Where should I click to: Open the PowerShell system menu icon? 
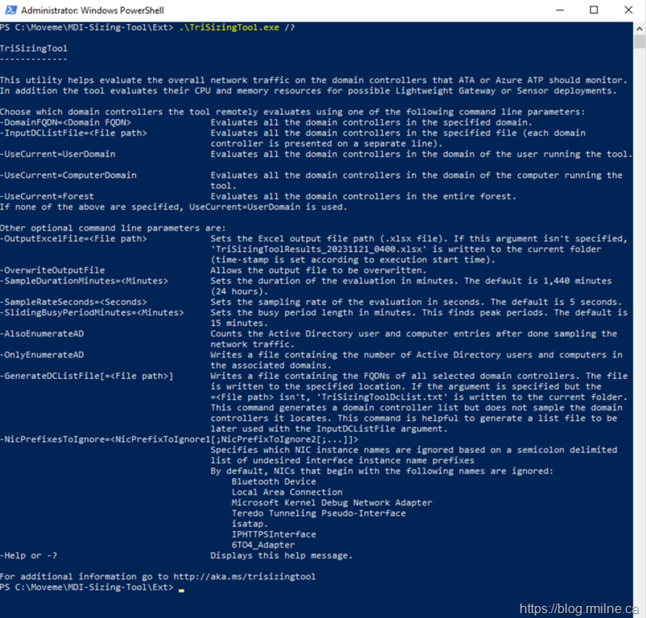10,10
